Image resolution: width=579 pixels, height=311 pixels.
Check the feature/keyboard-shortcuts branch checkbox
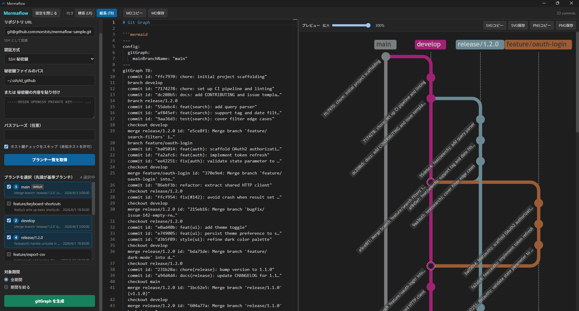pos(9,204)
